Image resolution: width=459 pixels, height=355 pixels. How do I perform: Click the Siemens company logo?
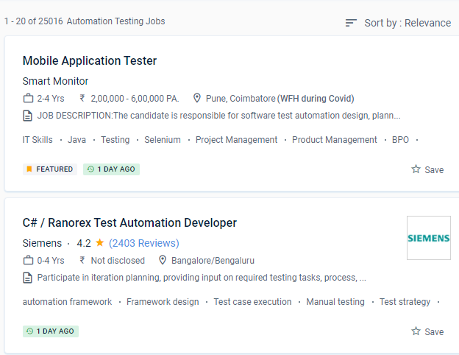tap(428, 238)
